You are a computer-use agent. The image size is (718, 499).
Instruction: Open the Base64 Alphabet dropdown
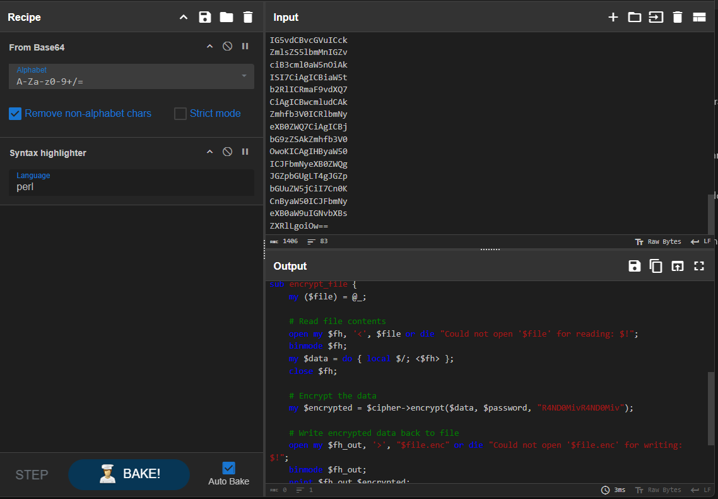[244, 76]
